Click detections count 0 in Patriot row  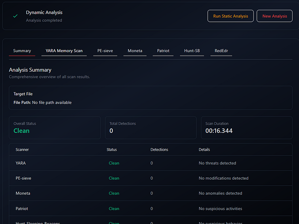tap(152, 209)
